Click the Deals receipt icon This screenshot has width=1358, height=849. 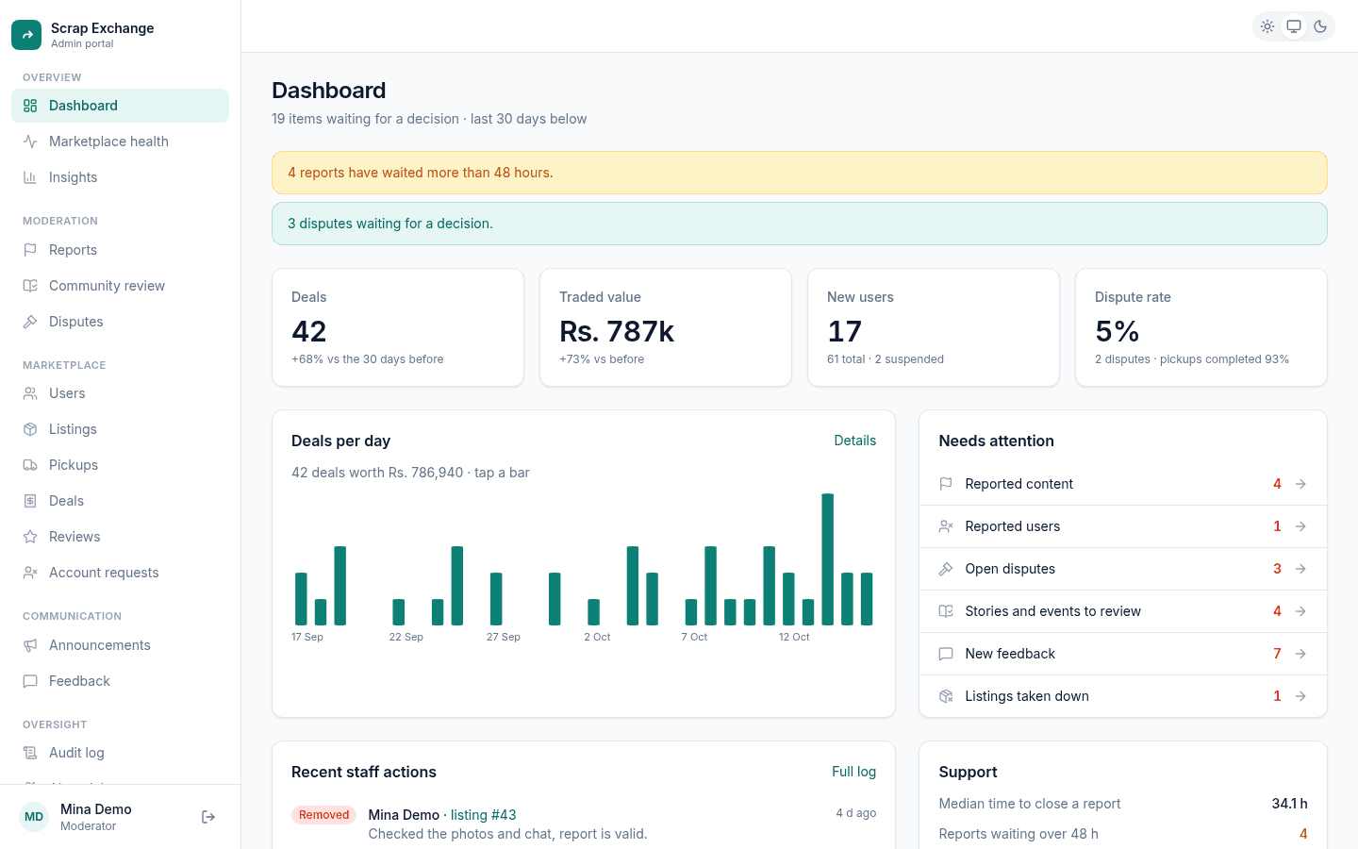coord(30,501)
